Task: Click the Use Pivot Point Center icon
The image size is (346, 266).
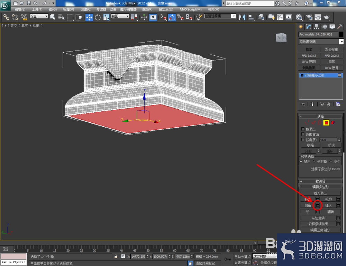Action: point(134,17)
